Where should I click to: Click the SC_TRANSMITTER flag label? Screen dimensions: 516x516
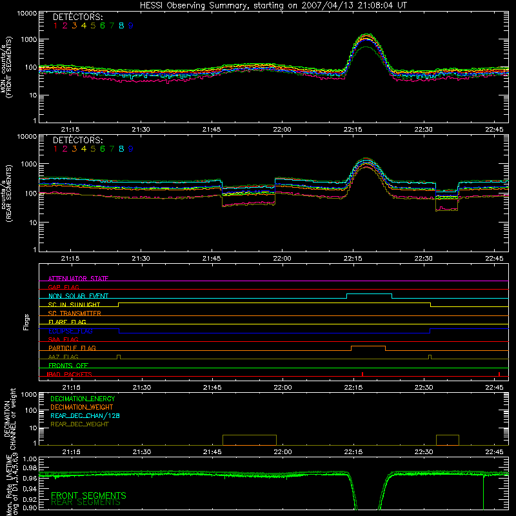[74, 313]
